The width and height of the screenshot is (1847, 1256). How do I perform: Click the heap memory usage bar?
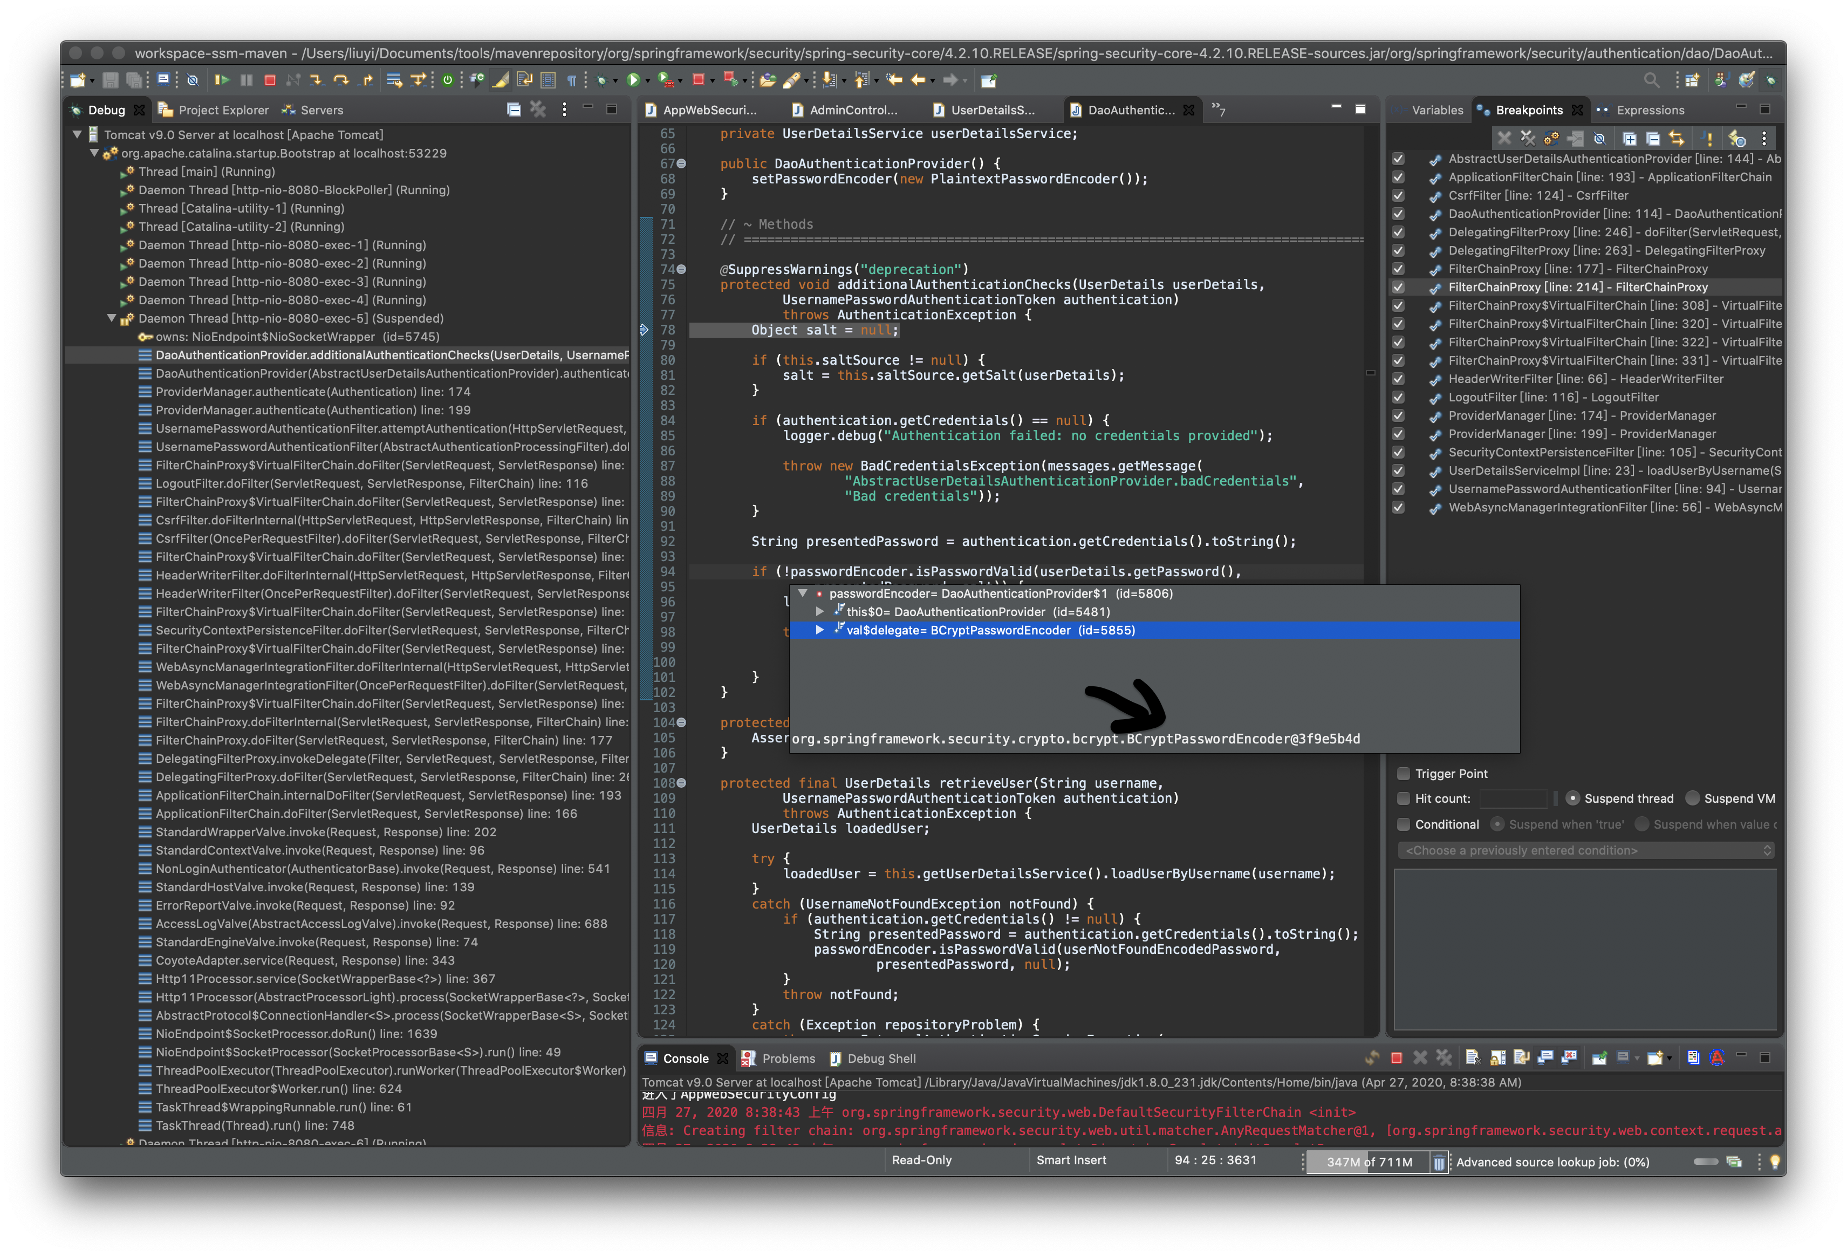(1369, 1162)
